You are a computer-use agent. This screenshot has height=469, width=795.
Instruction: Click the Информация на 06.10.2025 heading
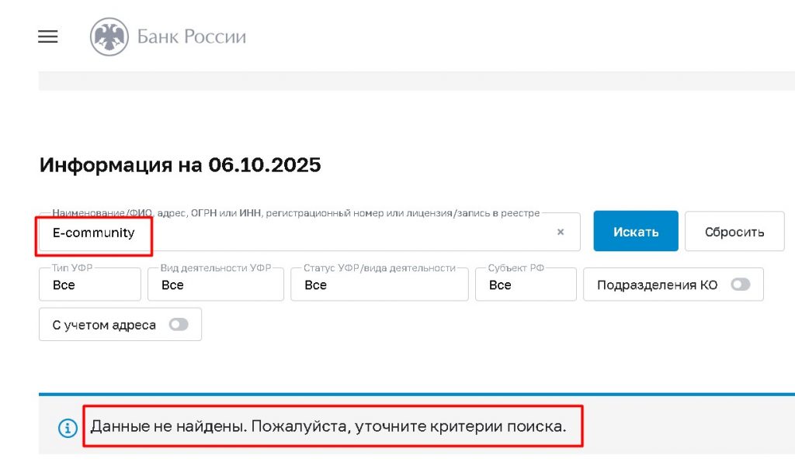[x=180, y=165]
